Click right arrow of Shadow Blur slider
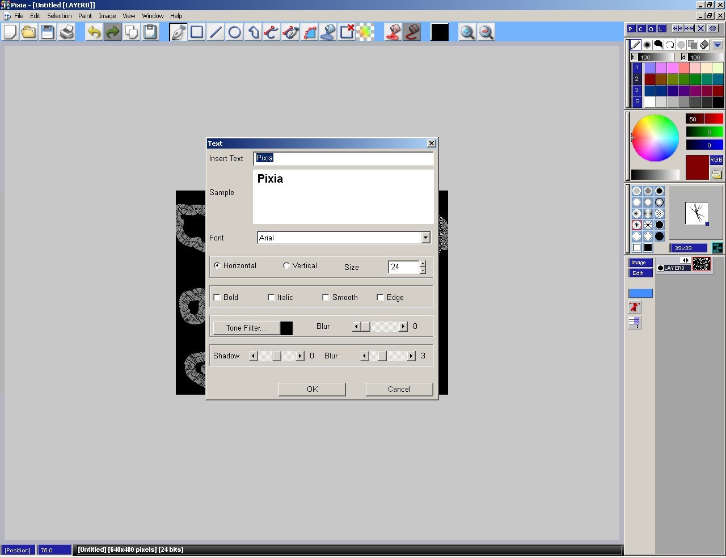Screen dimensions: 726x558 [x=411, y=356]
